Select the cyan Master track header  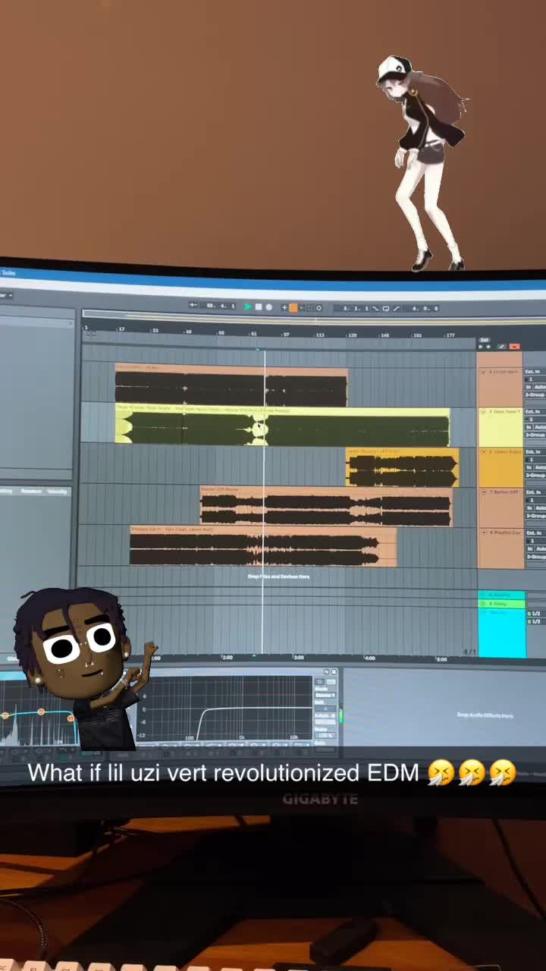(501, 633)
